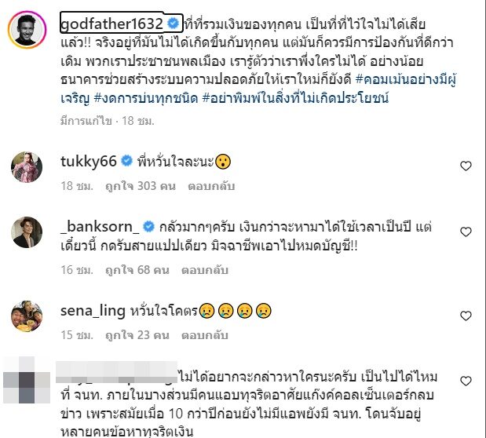This screenshot has width=486, height=438.
Task: Open hashtag #อย่าพิมพ์ในสิ่งที่ไม่เกิดประโยชน์
Action: click(x=295, y=98)
